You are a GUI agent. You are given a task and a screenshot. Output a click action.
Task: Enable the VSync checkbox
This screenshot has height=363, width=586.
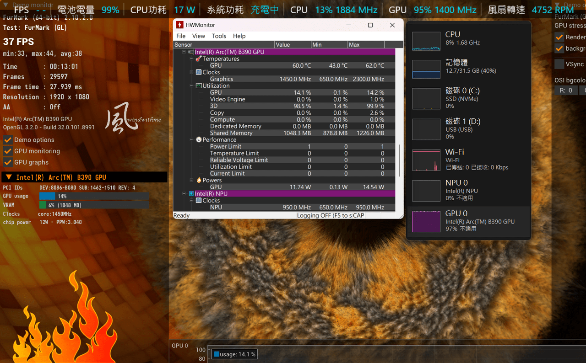click(559, 64)
